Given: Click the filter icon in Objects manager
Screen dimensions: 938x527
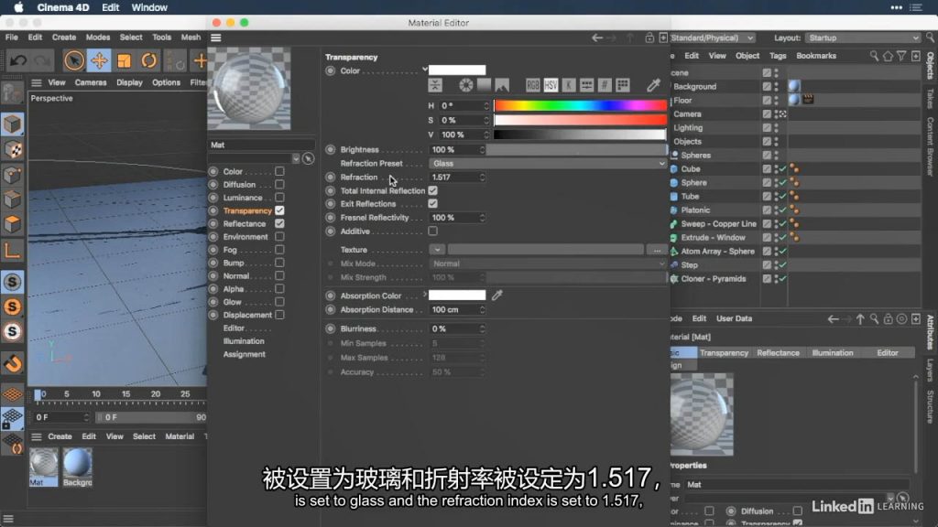Looking at the screenshot, I should tap(901, 56).
